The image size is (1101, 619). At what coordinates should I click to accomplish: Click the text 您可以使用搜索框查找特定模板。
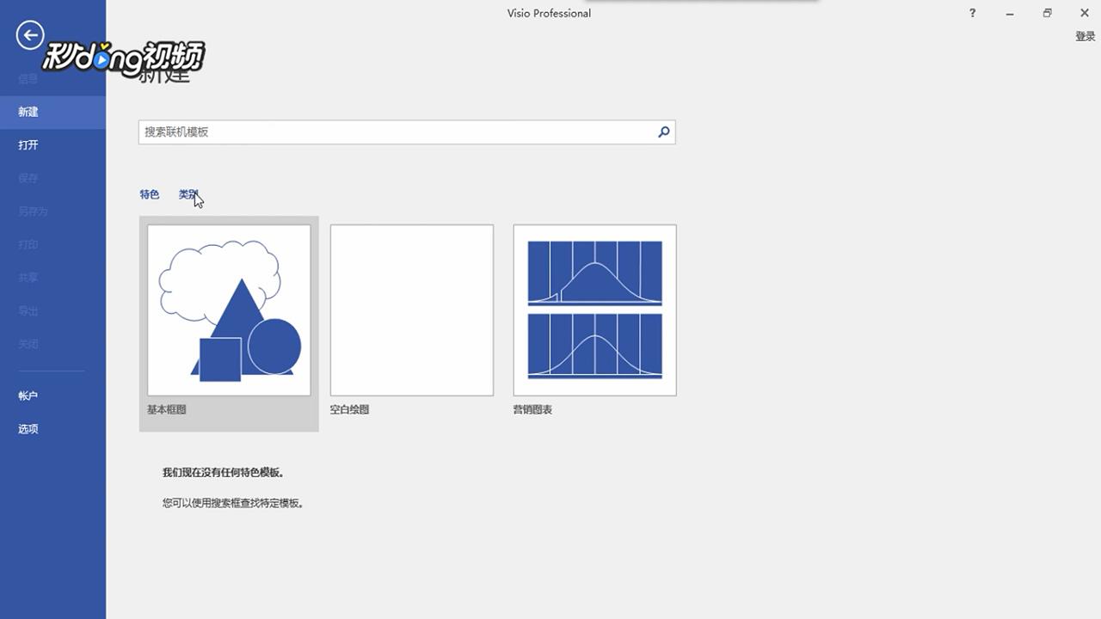[x=233, y=503]
